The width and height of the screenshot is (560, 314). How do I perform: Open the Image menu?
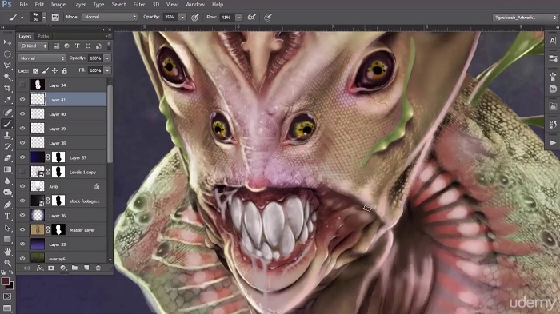[x=58, y=5]
